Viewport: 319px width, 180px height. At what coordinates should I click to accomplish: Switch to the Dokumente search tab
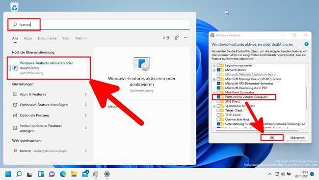click(x=47, y=38)
